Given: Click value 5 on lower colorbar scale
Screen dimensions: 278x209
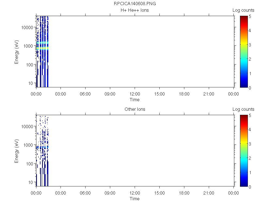Looking at the screenshot, I should point(250,115).
